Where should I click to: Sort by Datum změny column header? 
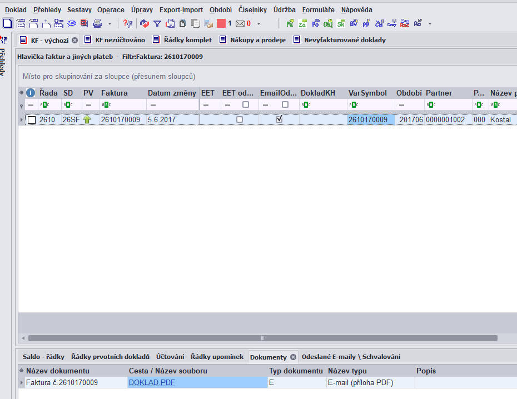point(172,93)
